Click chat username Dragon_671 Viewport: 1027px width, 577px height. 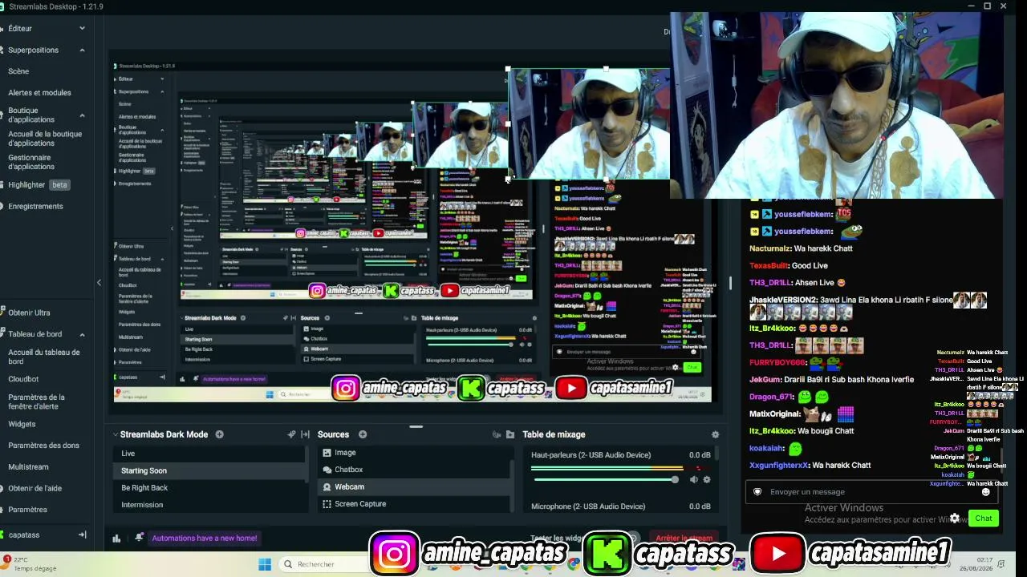[x=771, y=397]
